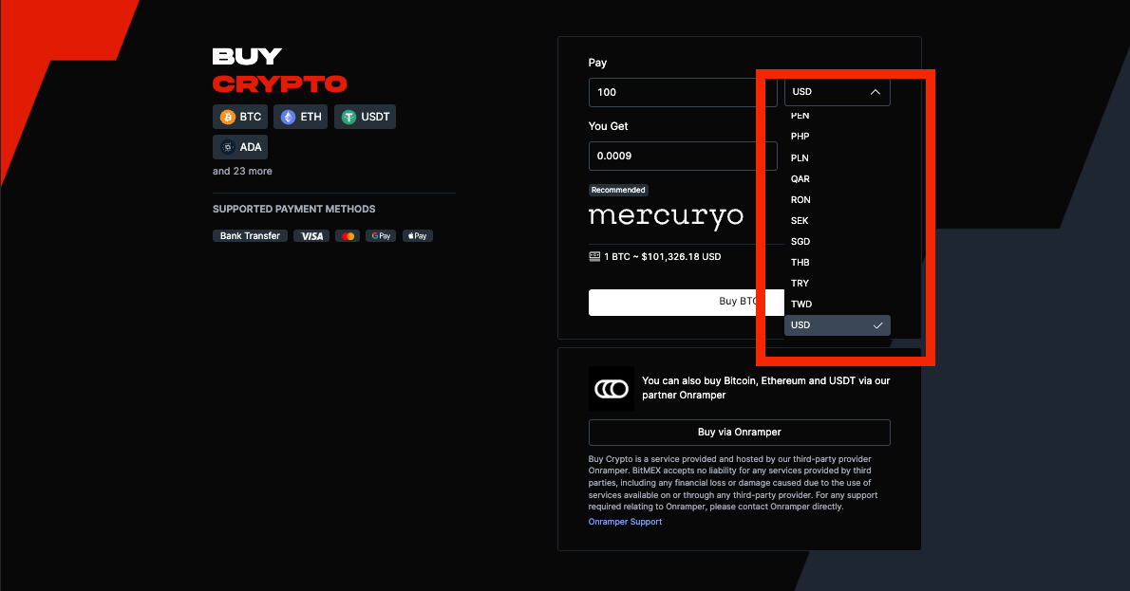Choose SGD from currency list
This screenshot has height=591, width=1130.
(x=837, y=241)
